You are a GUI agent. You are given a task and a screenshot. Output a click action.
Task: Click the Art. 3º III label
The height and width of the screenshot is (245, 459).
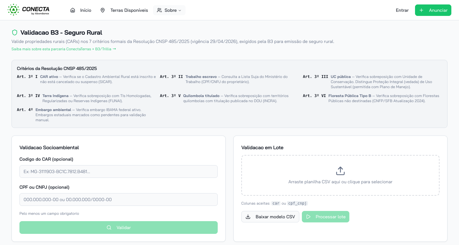pos(316,77)
